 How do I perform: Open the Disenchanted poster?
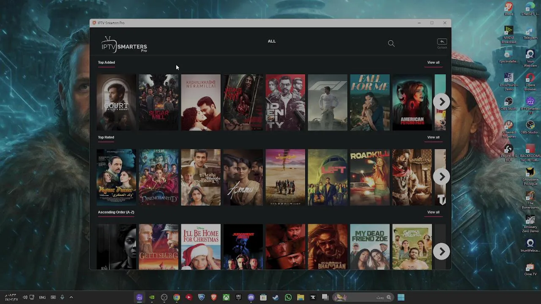[158, 177]
